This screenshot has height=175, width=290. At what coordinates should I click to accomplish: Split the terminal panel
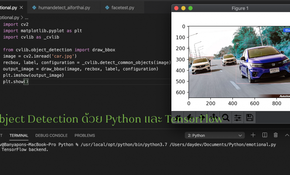[265, 135]
